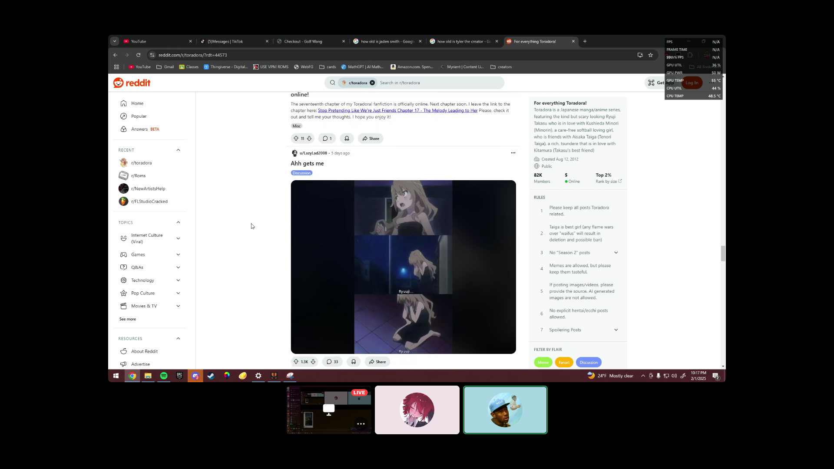Give award to "Ahh gets me" post
Viewport: 834px width, 469px height.
[x=354, y=362]
